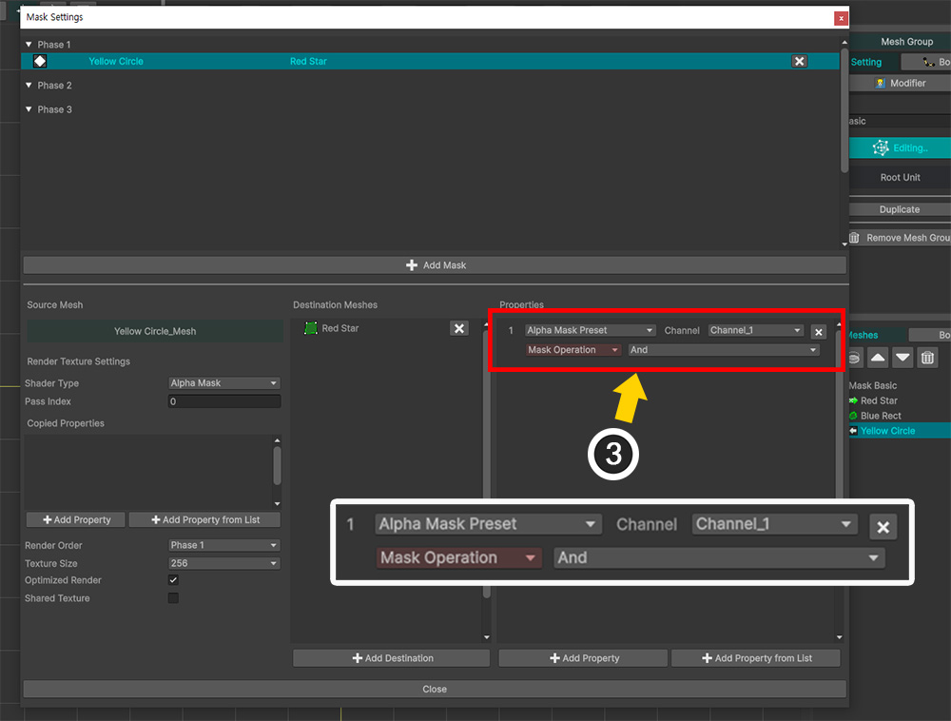Click the green arrow icon beside Red Star in Meshes
The image size is (951, 721).
pyautogui.click(x=853, y=400)
